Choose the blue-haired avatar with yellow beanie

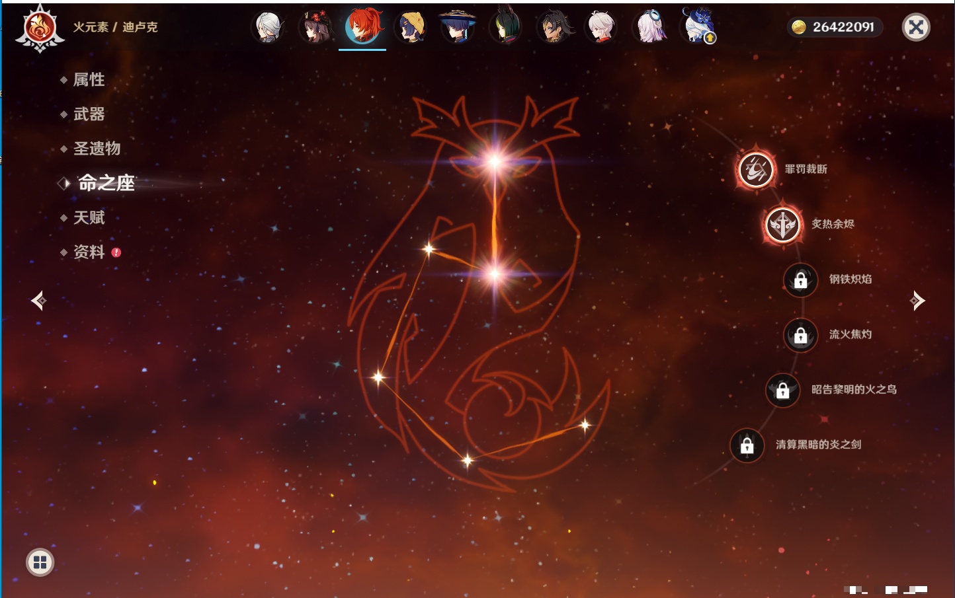tap(410, 28)
